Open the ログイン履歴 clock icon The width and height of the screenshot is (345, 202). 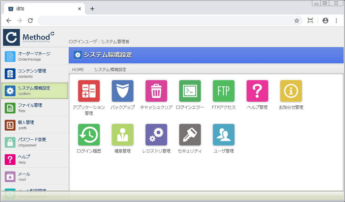(89, 135)
